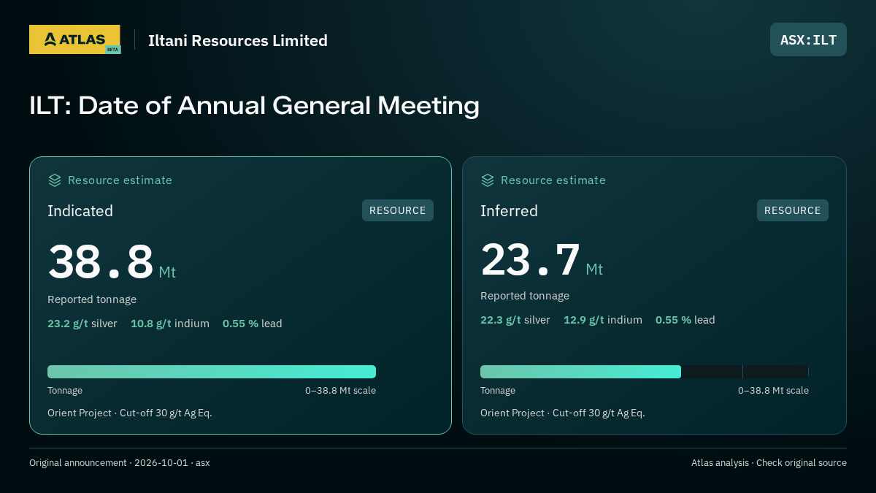Click the 0–38.8 Mt scale label under Inferred

tap(773, 391)
